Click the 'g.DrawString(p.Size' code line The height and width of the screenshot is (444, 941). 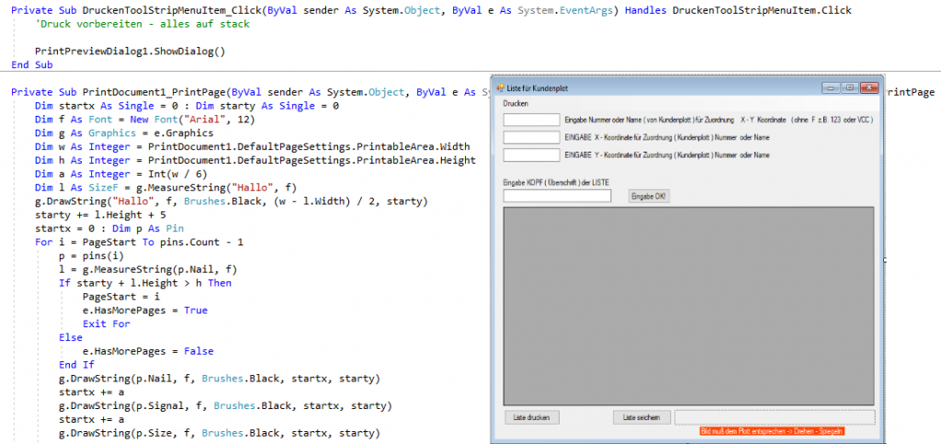click(x=220, y=433)
